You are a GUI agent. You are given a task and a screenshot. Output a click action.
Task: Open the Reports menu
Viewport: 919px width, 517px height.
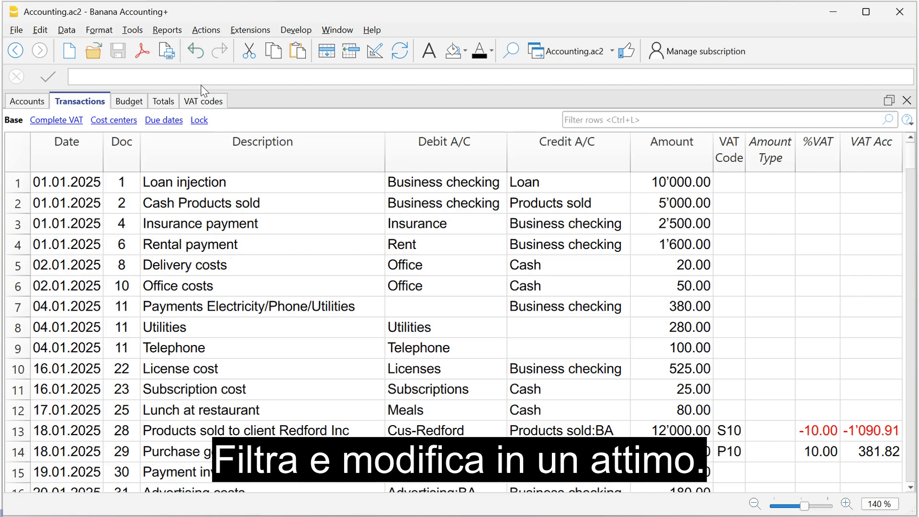(x=167, y=30)
